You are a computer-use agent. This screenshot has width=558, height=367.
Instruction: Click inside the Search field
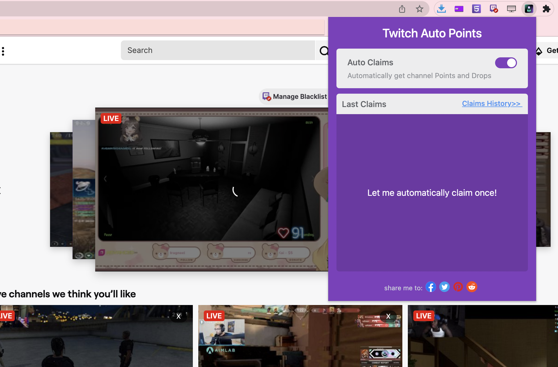(218, 50)
